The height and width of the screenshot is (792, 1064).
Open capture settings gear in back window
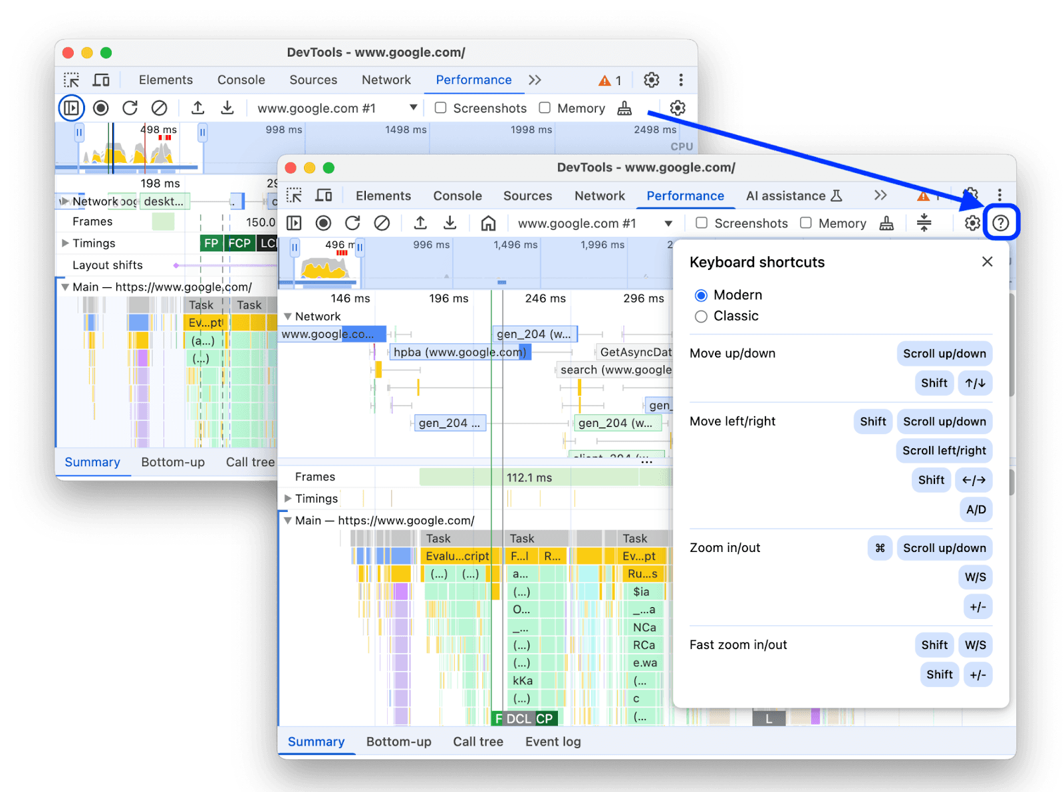click(x=678, y=108)
